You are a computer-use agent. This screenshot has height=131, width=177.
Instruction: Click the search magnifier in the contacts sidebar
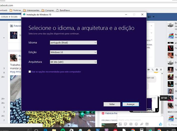click(x=169, y=125)
